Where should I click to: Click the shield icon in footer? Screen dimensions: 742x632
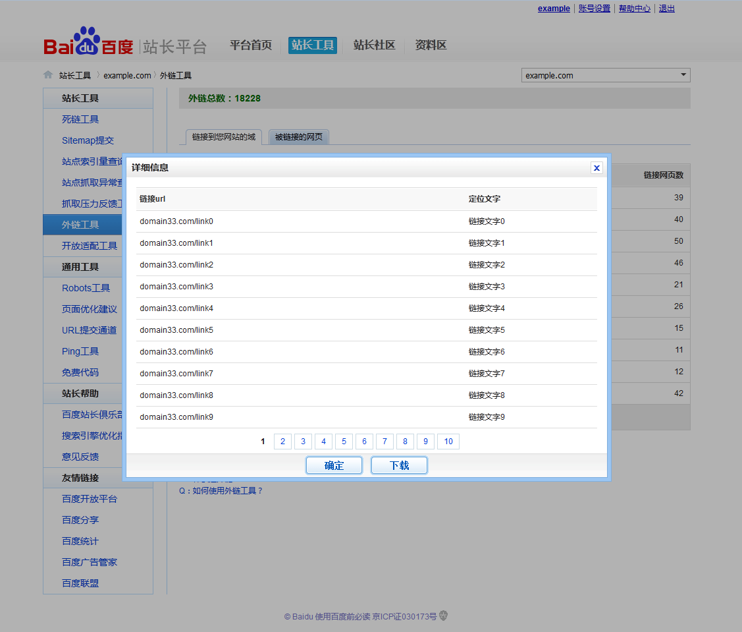point(444,616)
